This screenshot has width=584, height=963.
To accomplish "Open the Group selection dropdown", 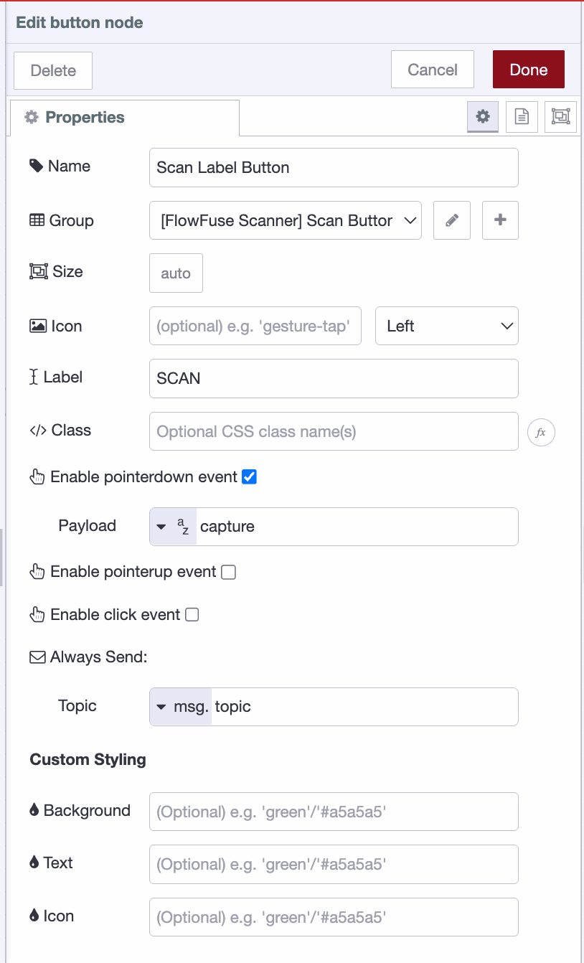I will coord(286,220).
